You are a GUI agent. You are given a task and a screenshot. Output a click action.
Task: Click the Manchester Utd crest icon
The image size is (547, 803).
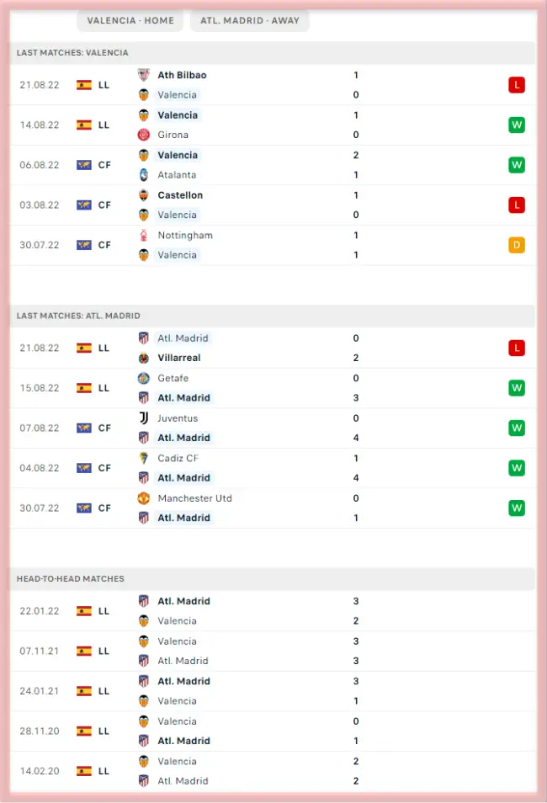pos(143,498)
